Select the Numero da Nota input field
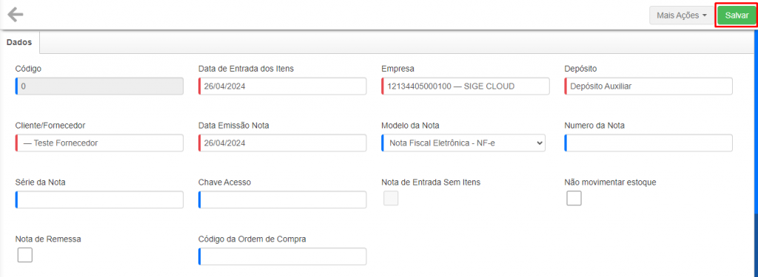Screen dimensions: 758x277 [648, 143]
